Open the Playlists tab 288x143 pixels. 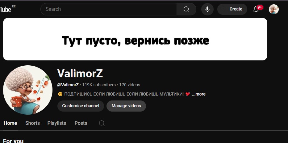pos(57,123)
